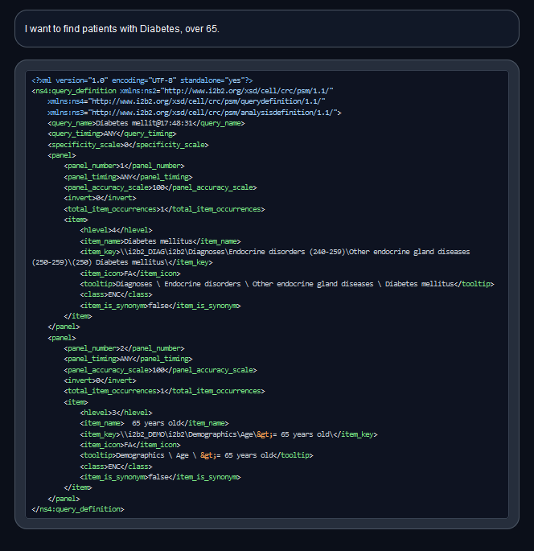Click the Diagnoses Endocrine disorders tooltip line
The height and width of the screenshot is (551, 534).
pyautogui.click(x=286, y=284)
